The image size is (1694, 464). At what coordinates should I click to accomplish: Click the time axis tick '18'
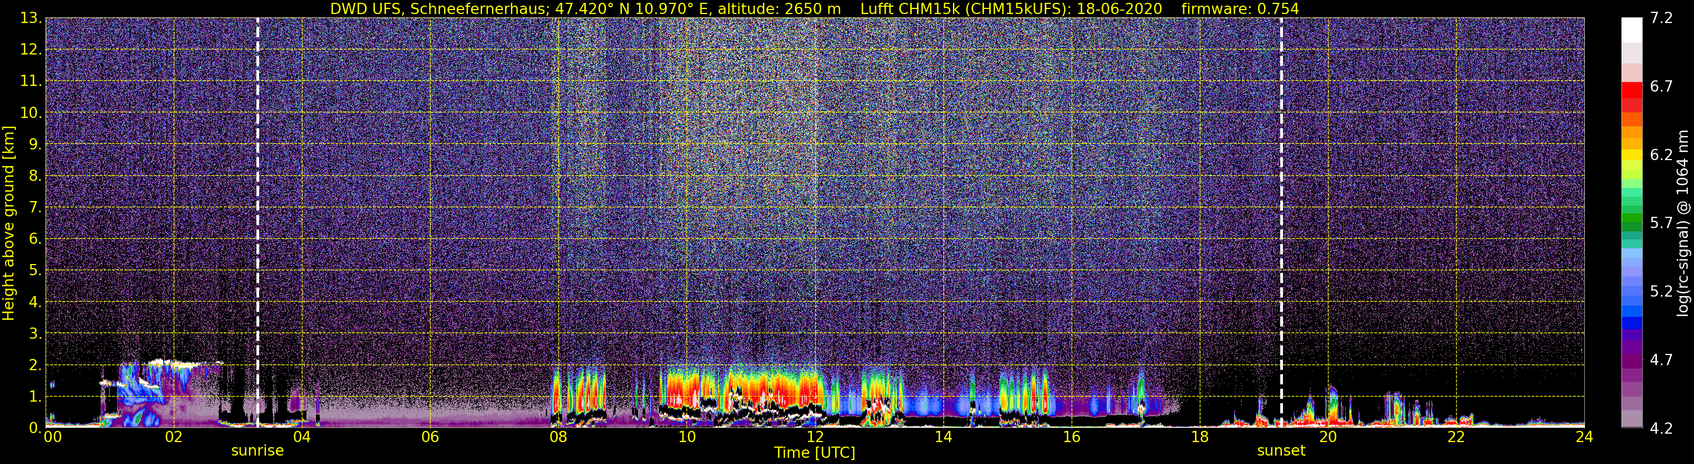click(x=1199, y=437)
